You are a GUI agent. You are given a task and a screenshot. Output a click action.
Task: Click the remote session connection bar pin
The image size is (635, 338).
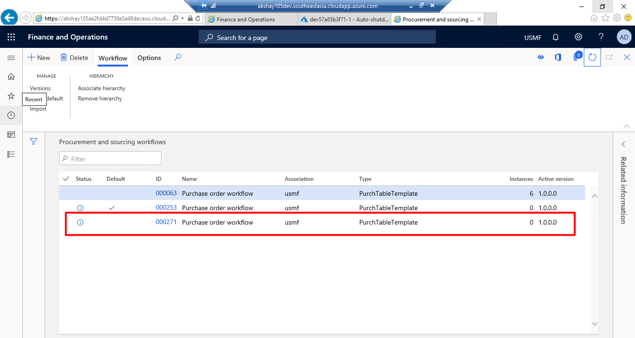coord(204,6)
